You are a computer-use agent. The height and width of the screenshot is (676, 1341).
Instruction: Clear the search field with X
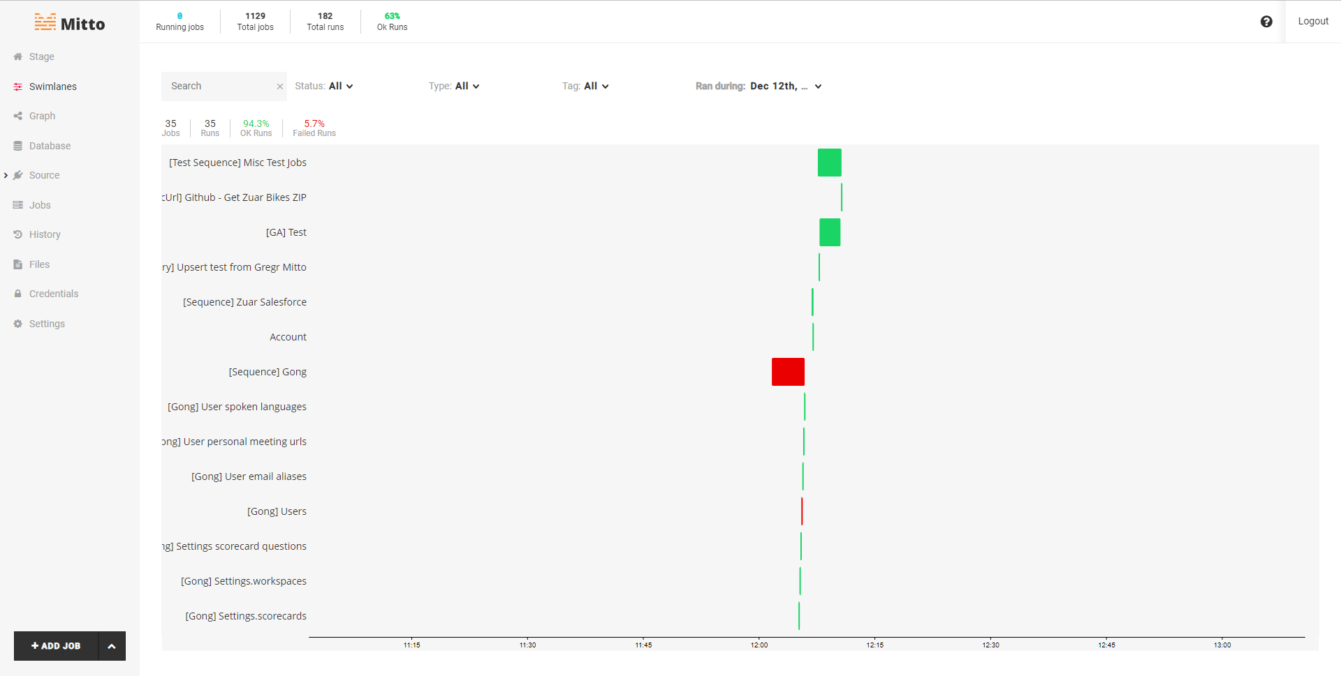coord(279,87)
